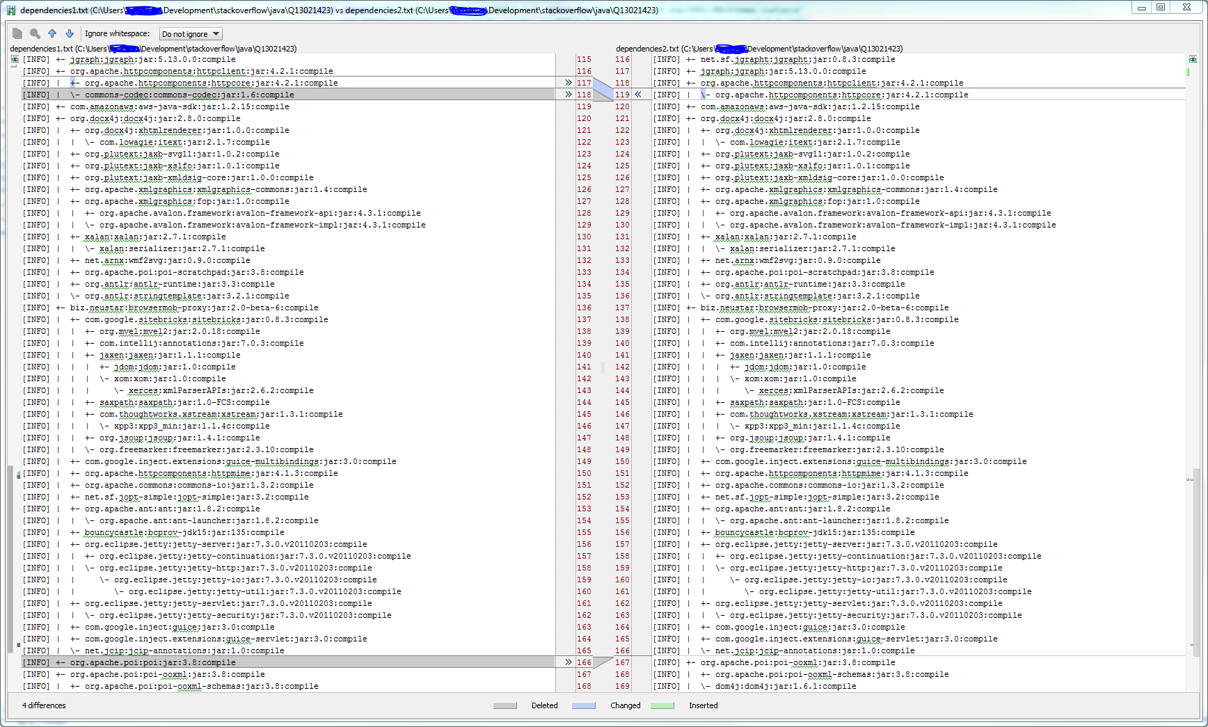This screenshot has width=1208, height=727.
Task: Click the diff window title bar icon
Action: [x=11, y=10]
